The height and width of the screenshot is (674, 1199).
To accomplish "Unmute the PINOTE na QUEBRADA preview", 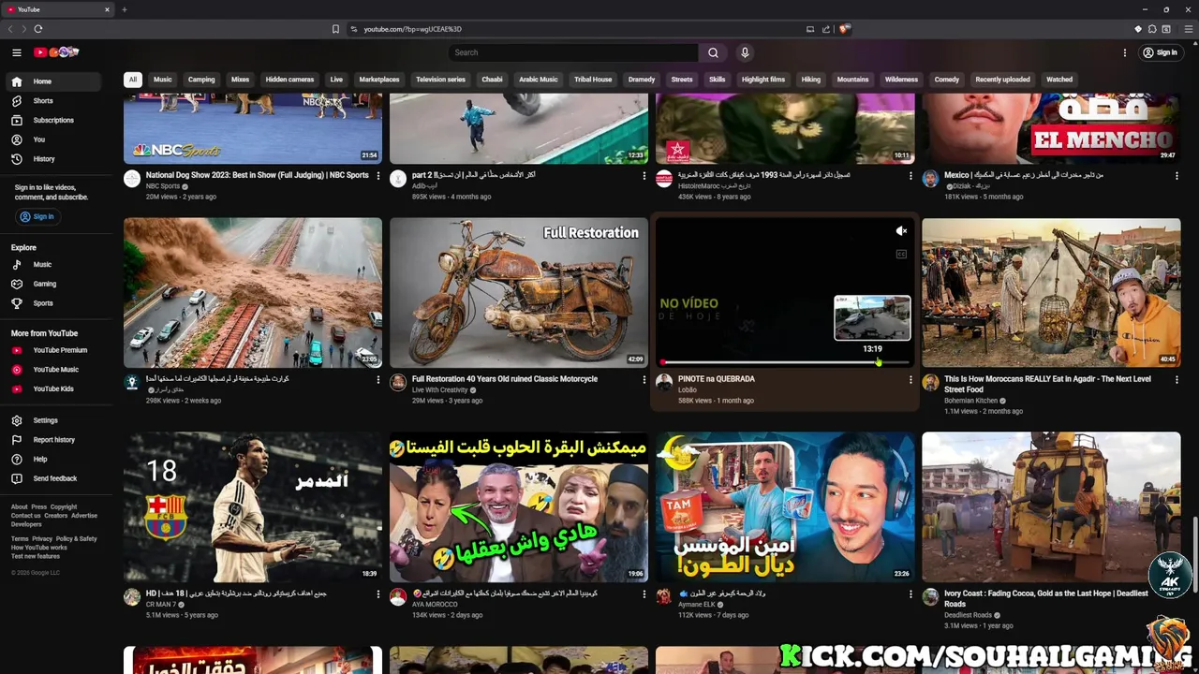I will point(901,231).
